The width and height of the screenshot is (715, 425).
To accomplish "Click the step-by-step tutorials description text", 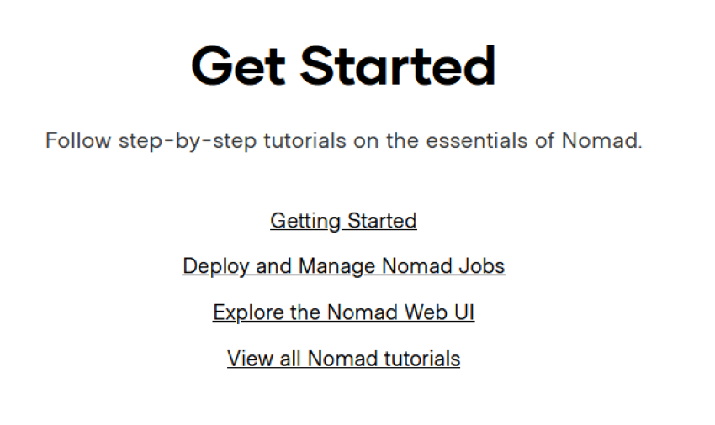I will (x=343, y=140).
